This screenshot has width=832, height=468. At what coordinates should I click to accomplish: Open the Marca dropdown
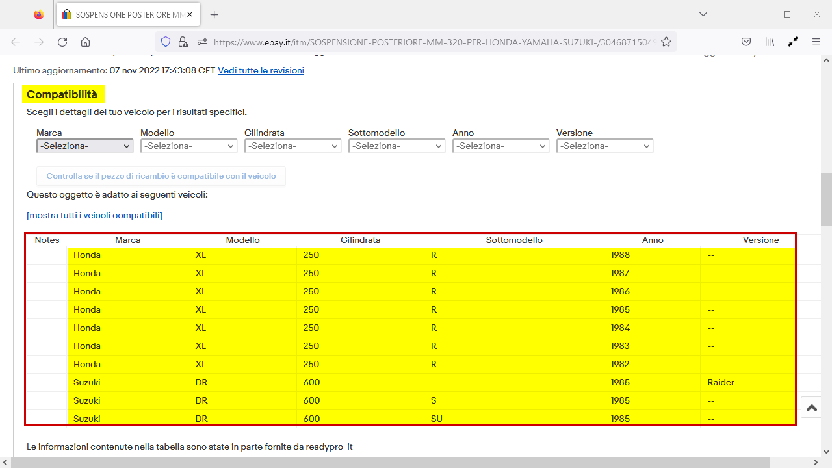click(x=85, y=146)
